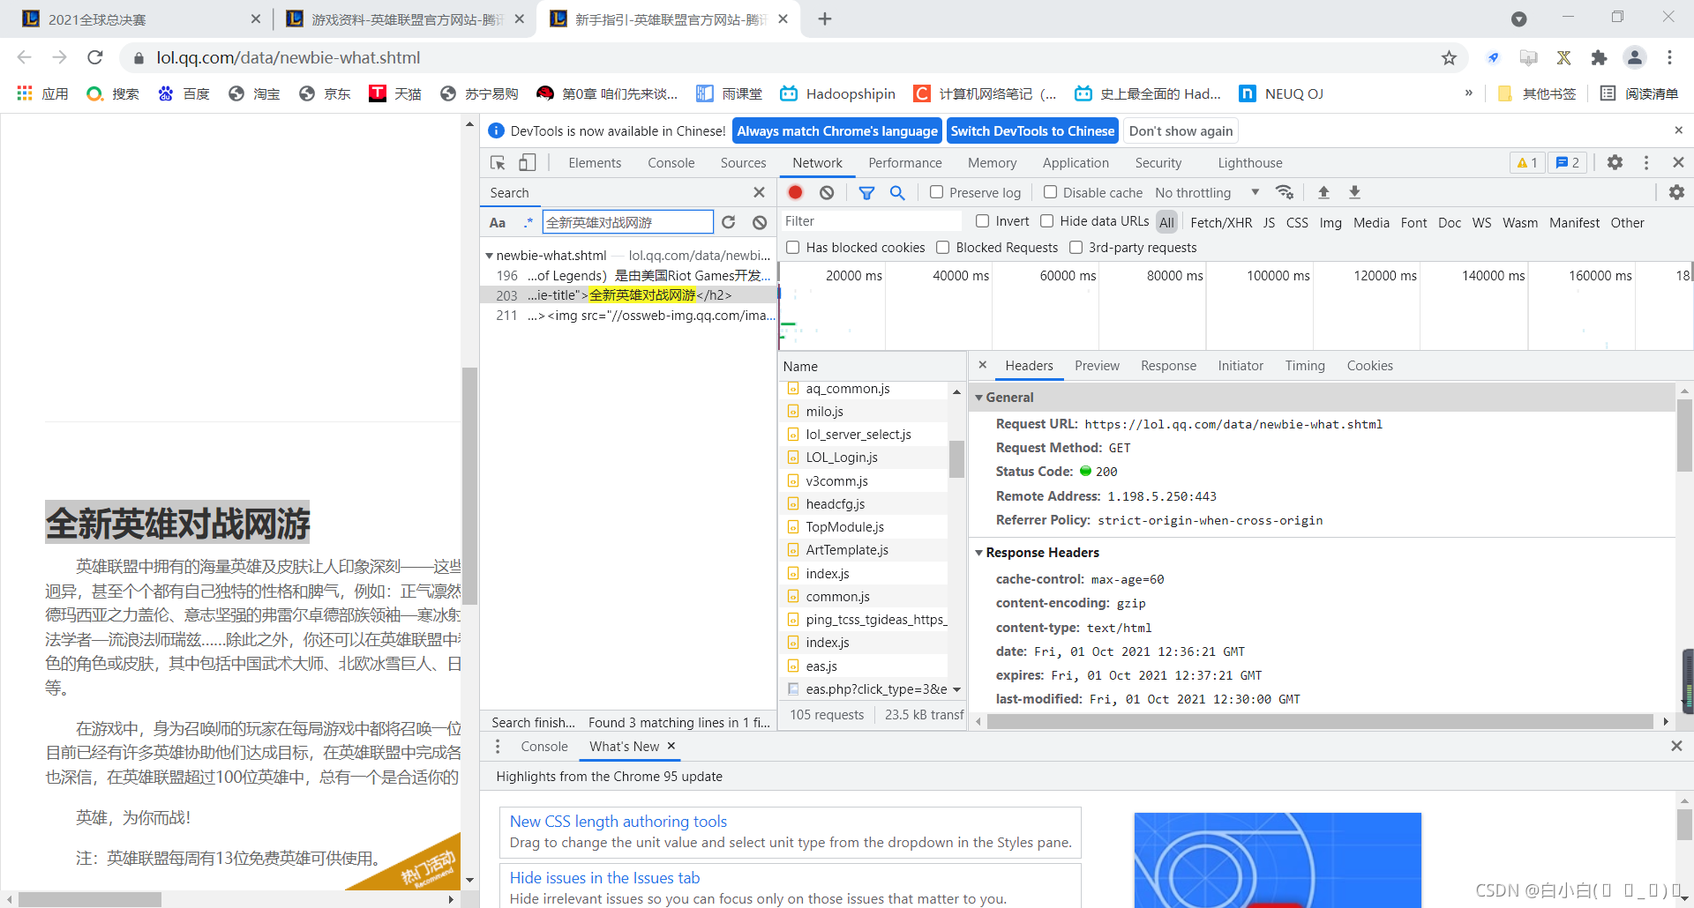
Task: Switch to the Elements tab
Action: 595,163
